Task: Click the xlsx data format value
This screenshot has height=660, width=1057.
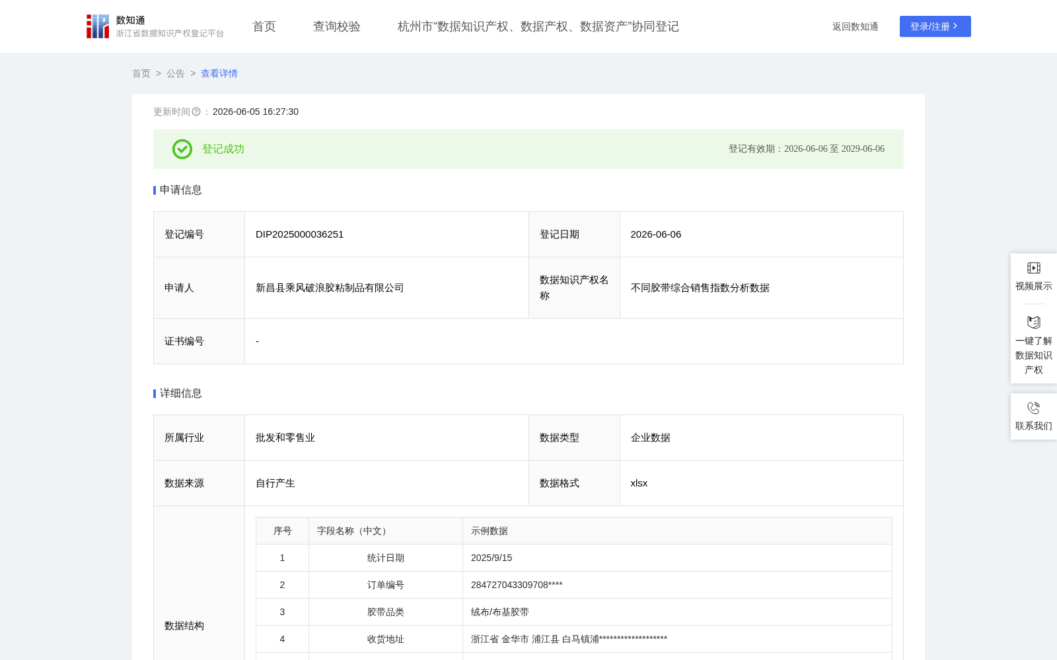Action: [639, 483]
